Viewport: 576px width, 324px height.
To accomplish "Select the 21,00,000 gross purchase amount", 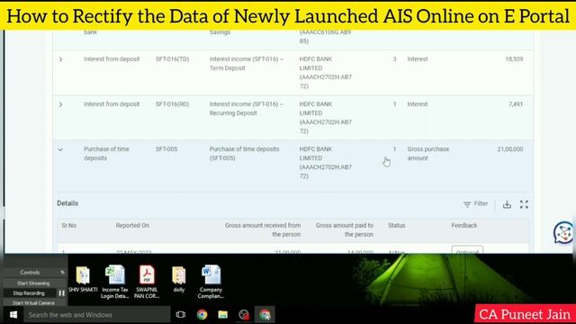I will point(510,149).
